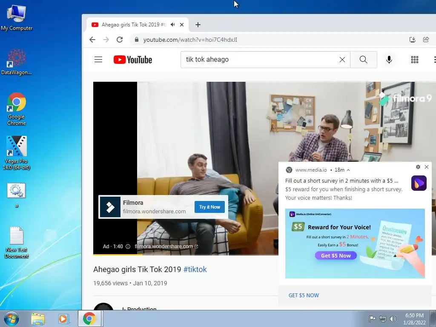
Task: Click the lock icon in address bar
Action: pos(137,40)
